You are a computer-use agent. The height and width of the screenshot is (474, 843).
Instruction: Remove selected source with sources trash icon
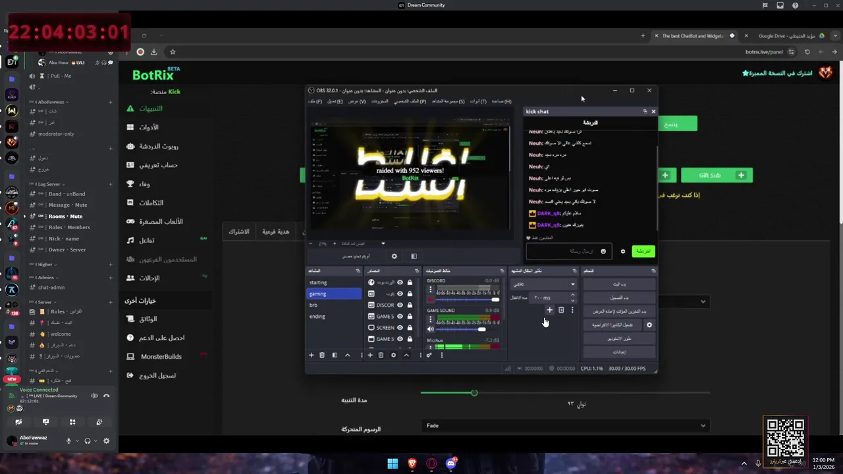[381, 355]
